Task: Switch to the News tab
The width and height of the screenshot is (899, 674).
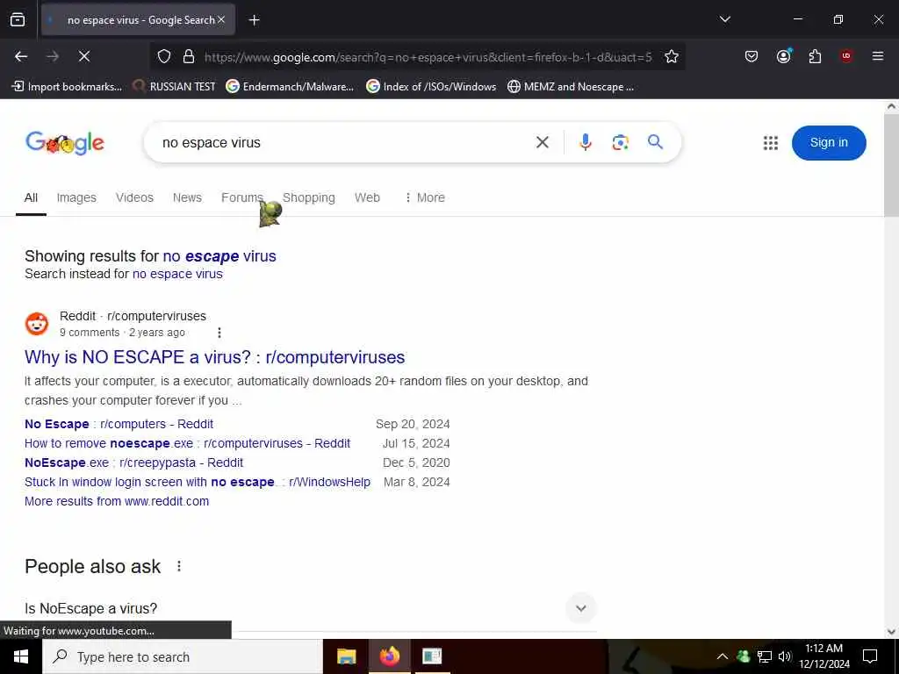Action: (x=187, y=197)
